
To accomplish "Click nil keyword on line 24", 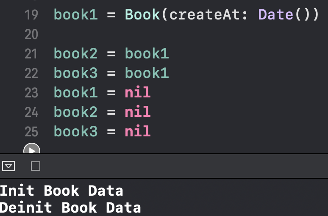I will (x=138, y=112).
